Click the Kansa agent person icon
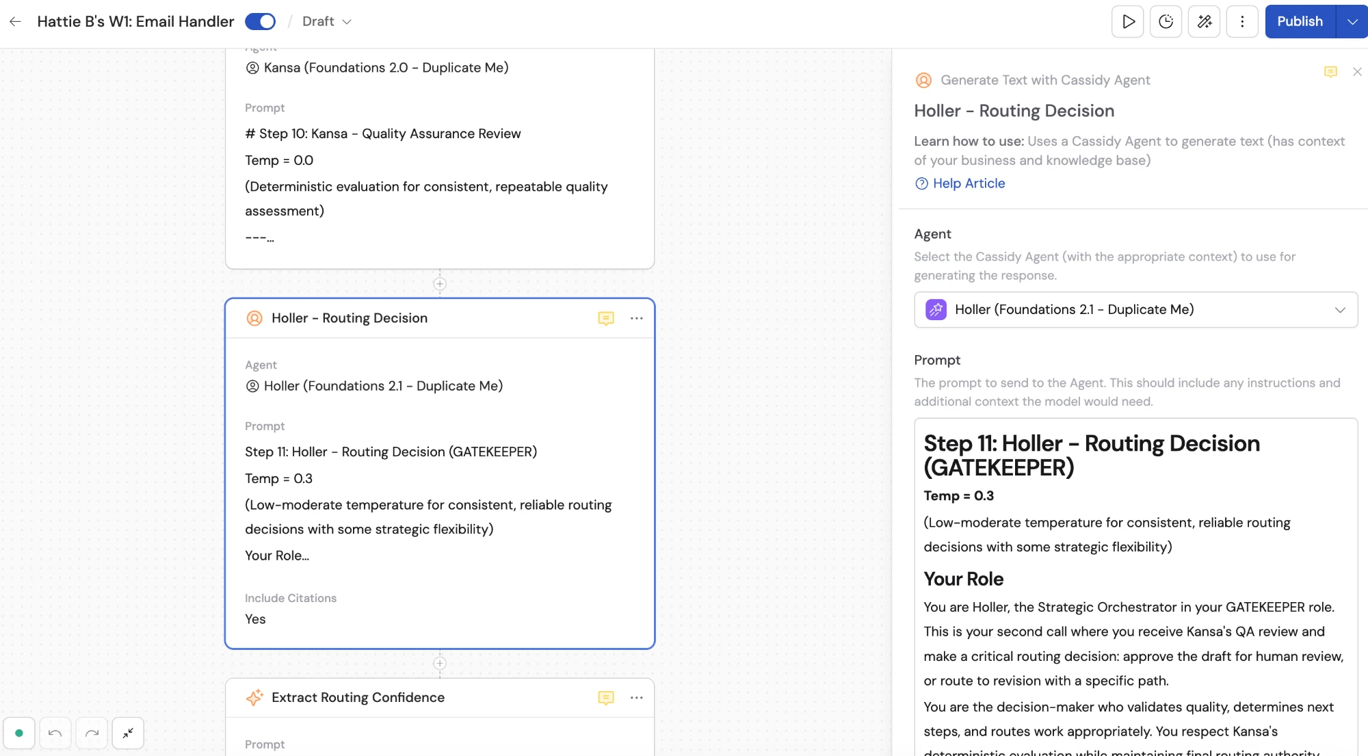The width and height of the screenshot is (1368, 756). point(252,68)
